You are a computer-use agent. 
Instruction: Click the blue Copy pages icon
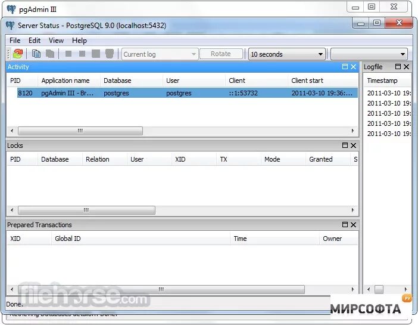tap(36, 54)
